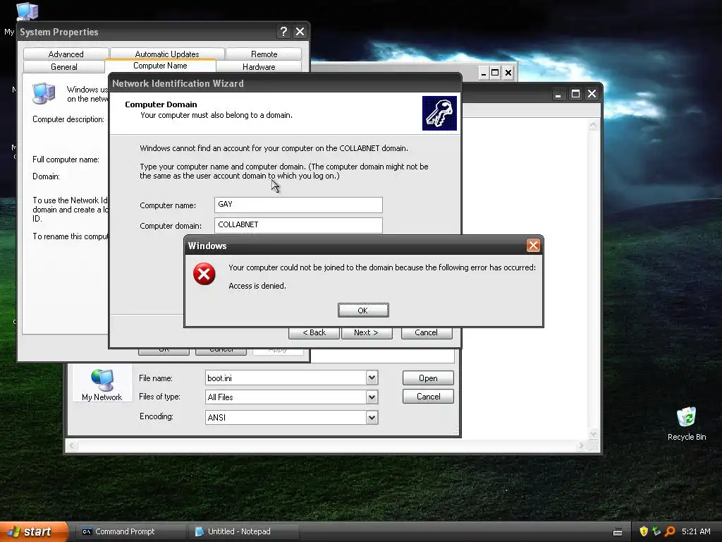Screen dimensions: 722x542
Task: Click the magnifier tray icon
Action: coord(670,531)
